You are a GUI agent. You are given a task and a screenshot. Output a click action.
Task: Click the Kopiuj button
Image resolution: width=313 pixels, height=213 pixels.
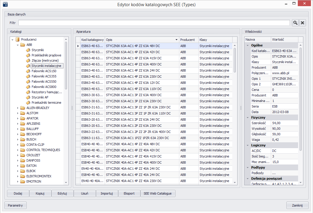coord(40,193)
